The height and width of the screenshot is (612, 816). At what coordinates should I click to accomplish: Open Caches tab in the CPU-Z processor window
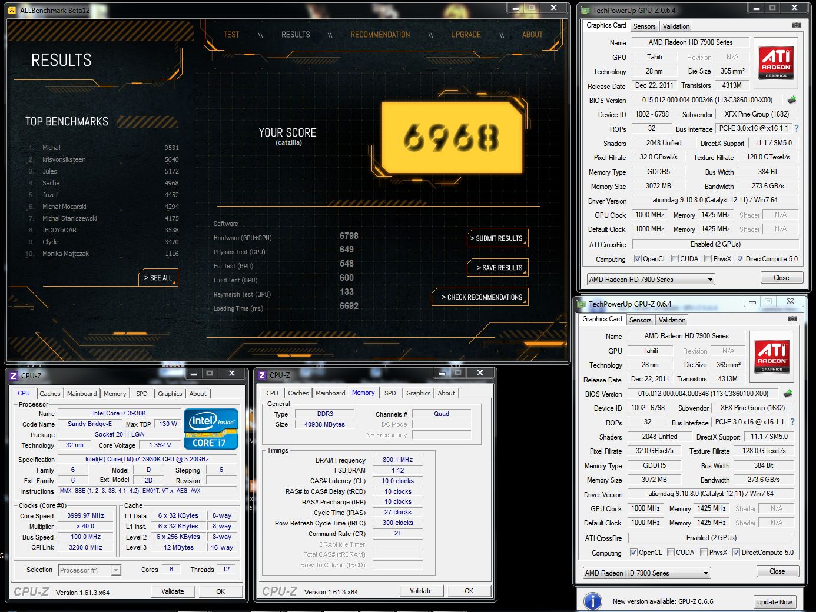tap(50, 394)
